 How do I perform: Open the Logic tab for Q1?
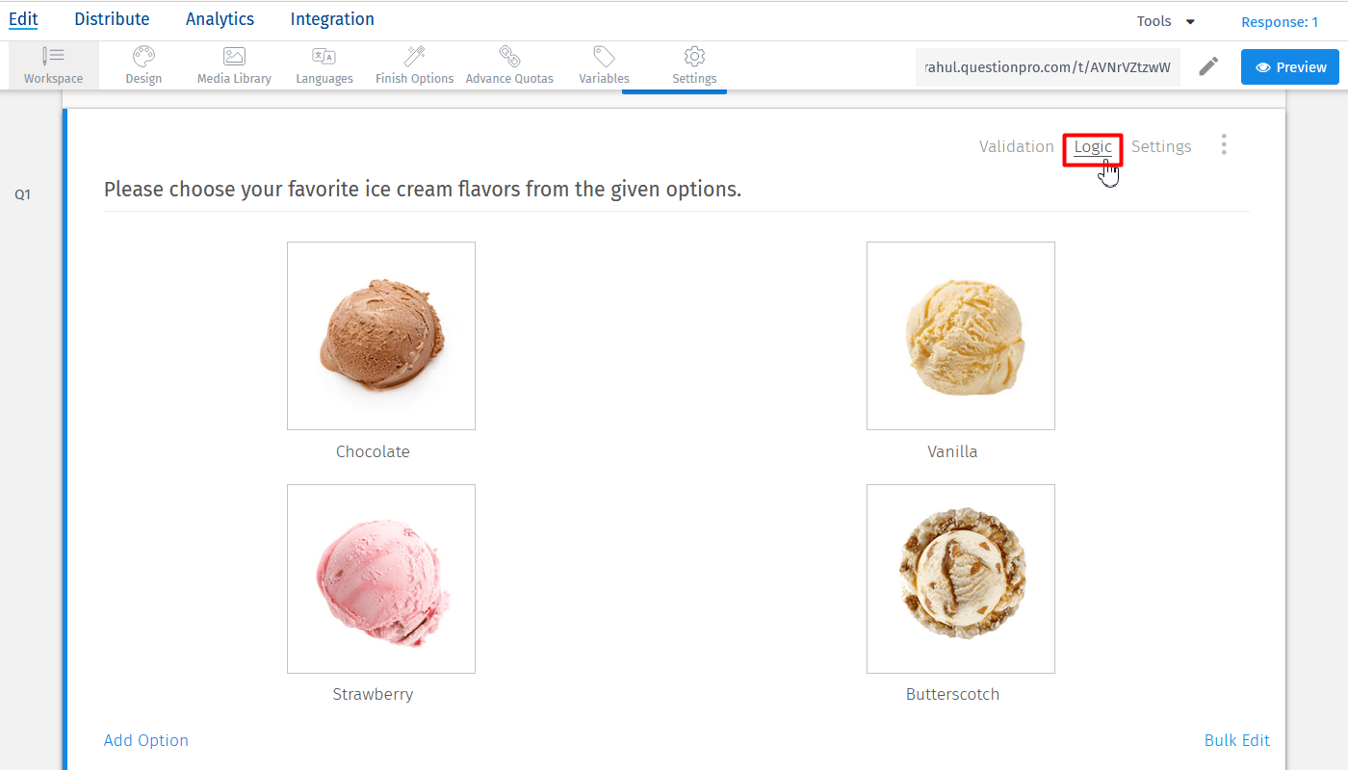point(1093,146)
